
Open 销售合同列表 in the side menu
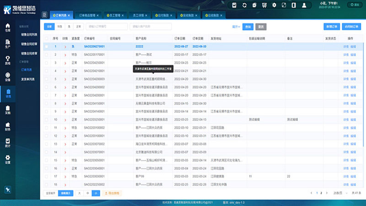click(x=29, y=35)
